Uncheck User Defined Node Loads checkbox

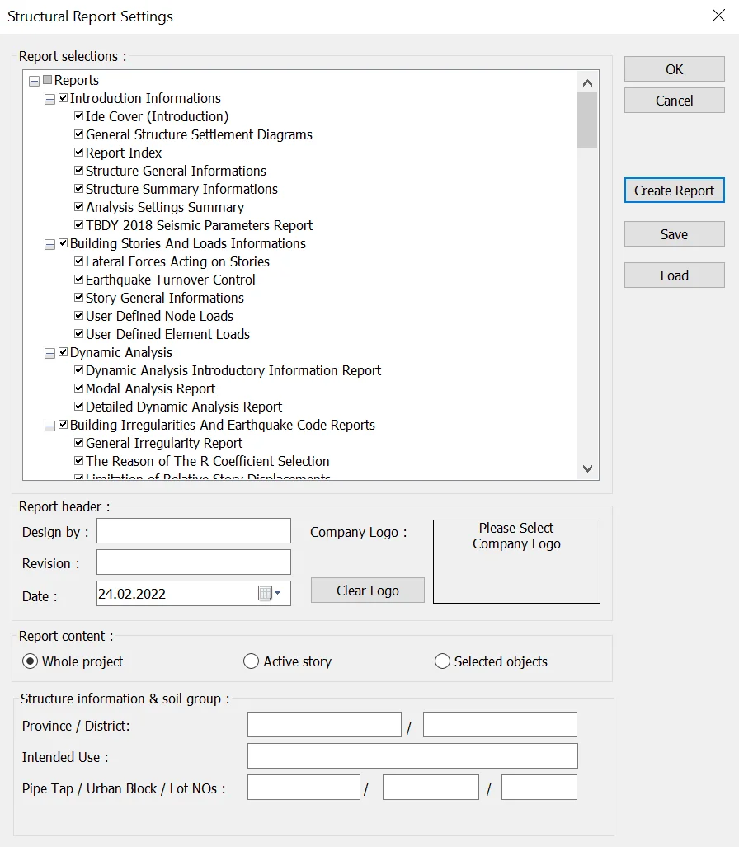pos(79,316)
